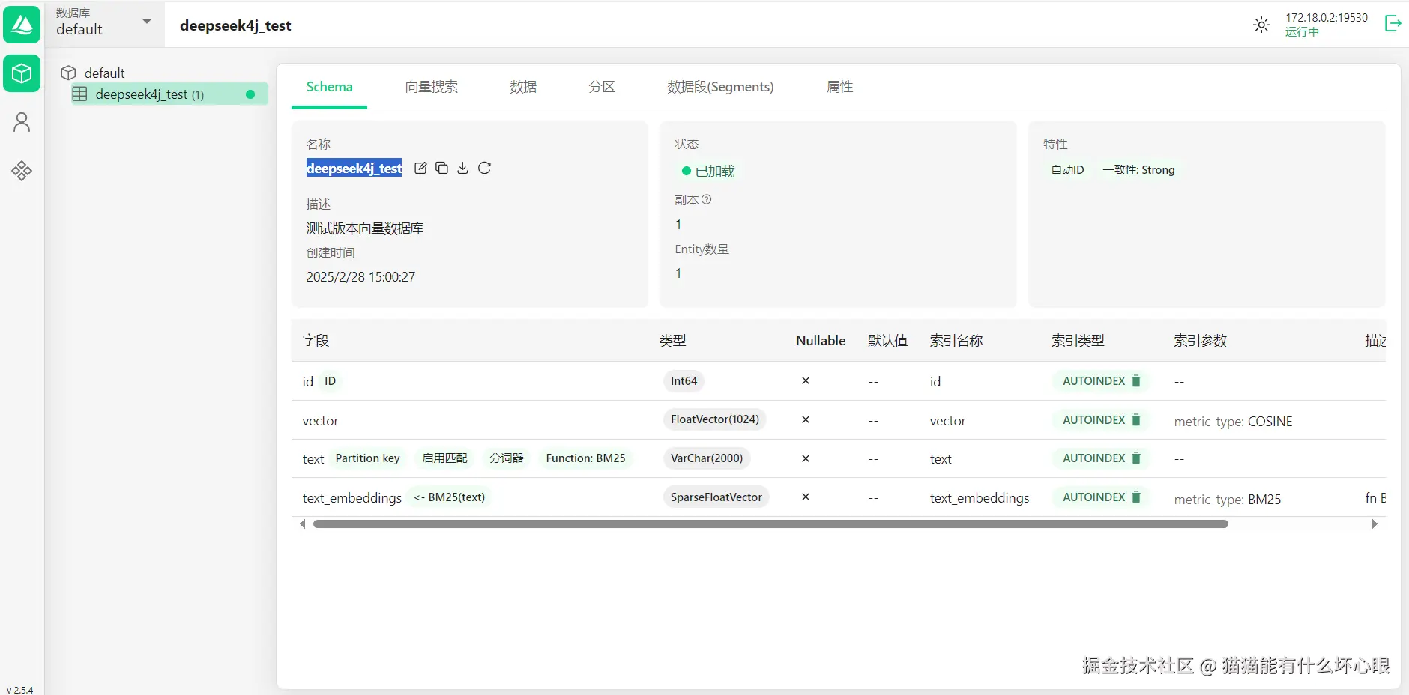Viewport: 1409px width, 695px height.
Task: Open the database selector dropdown arrow
Action: pyautogui.click(x=147, y=21)
